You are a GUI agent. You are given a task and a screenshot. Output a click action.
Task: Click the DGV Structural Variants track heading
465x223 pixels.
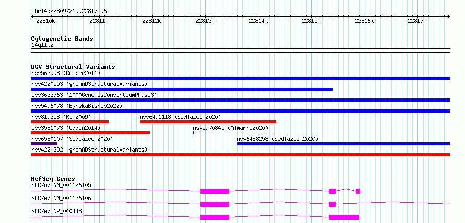[73, 67]
